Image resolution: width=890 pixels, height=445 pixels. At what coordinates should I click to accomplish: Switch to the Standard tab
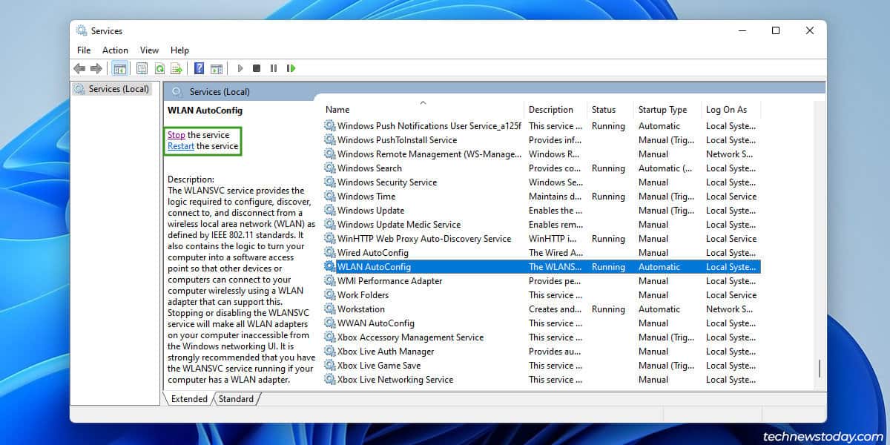click(236, 399)
